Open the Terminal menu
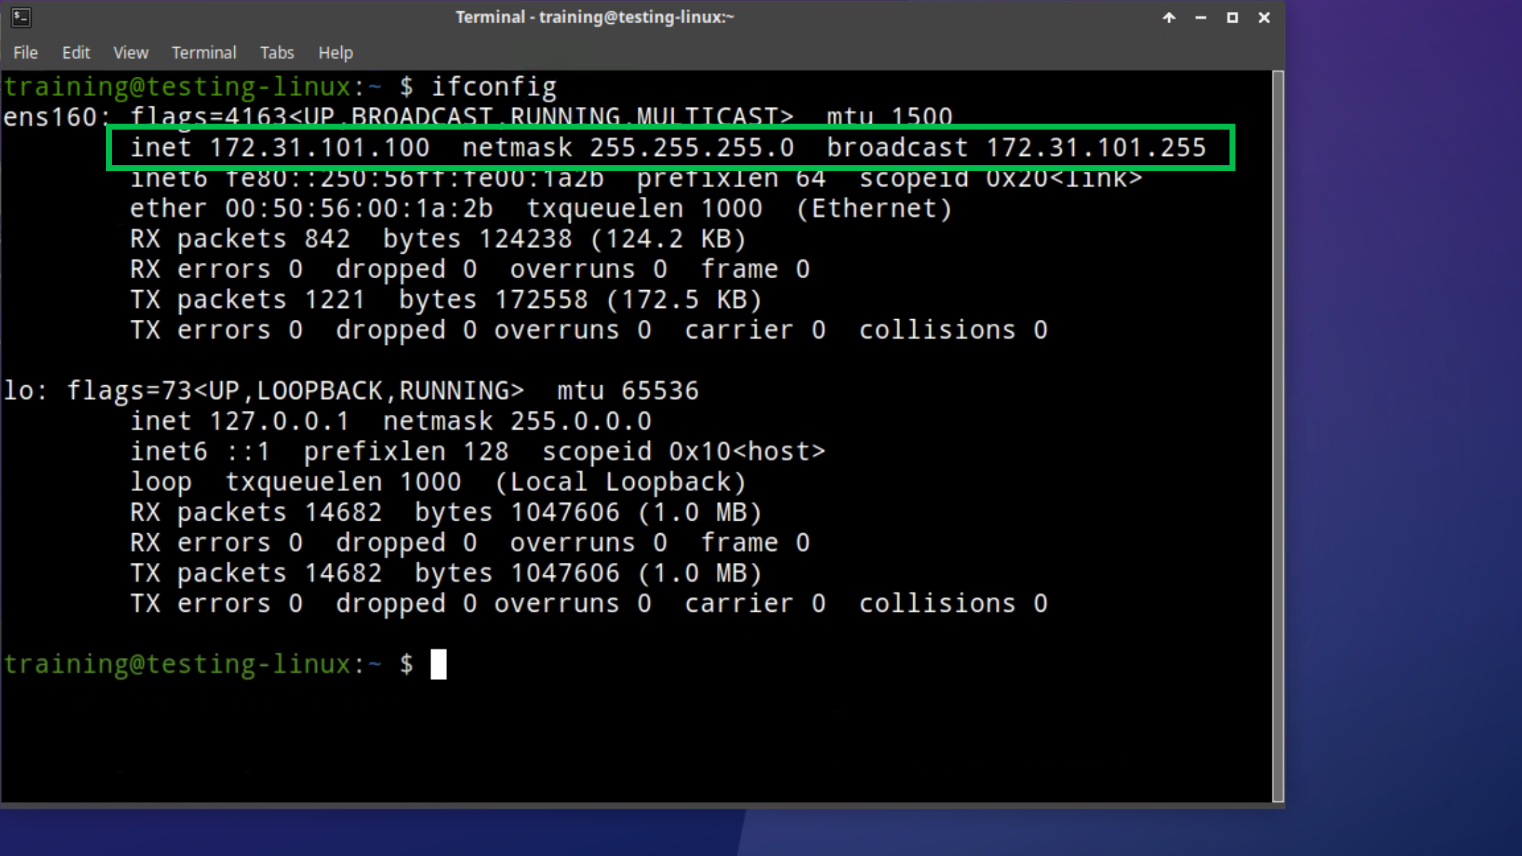 [204, 53]
